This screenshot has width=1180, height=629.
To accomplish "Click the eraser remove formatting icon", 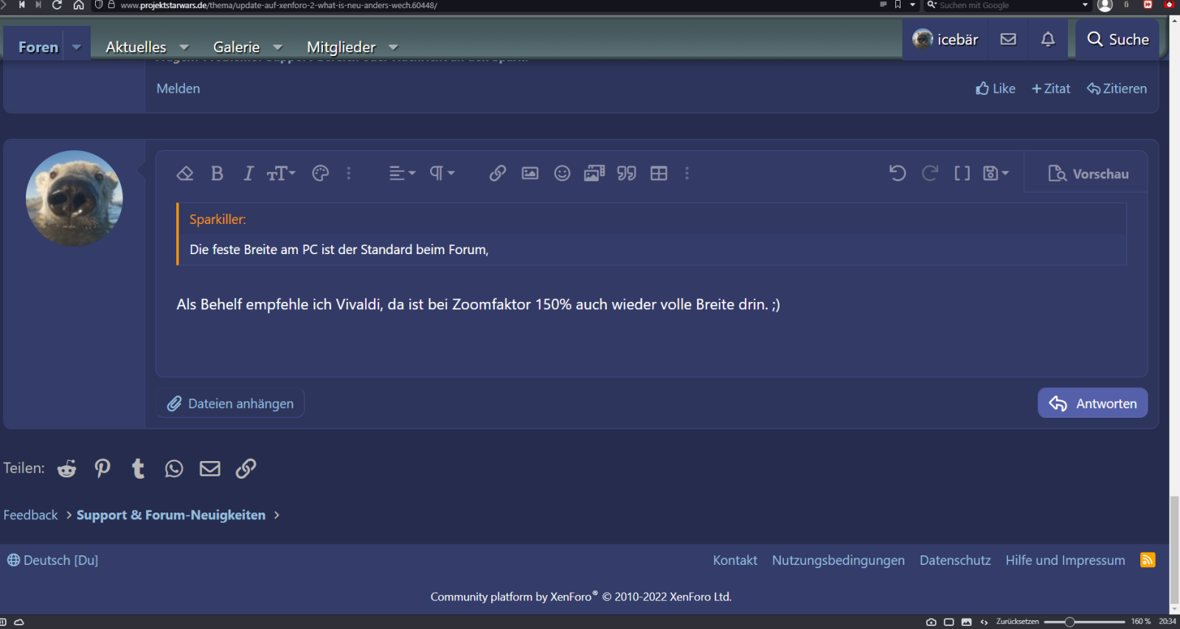I will (x=184, y=174).
